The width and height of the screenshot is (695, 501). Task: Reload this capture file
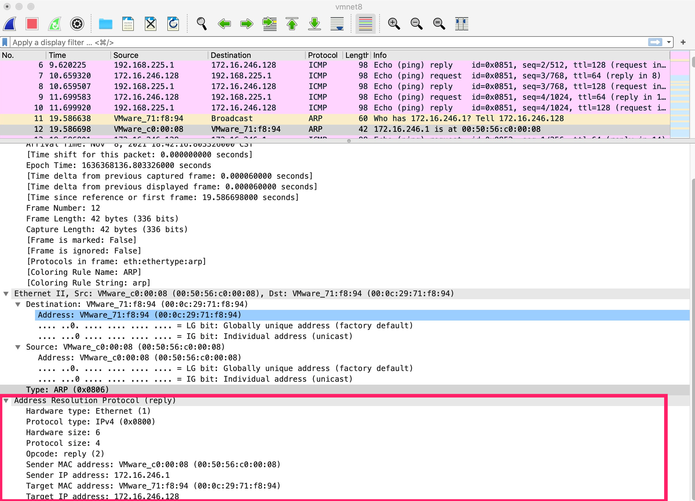[173, 23]
